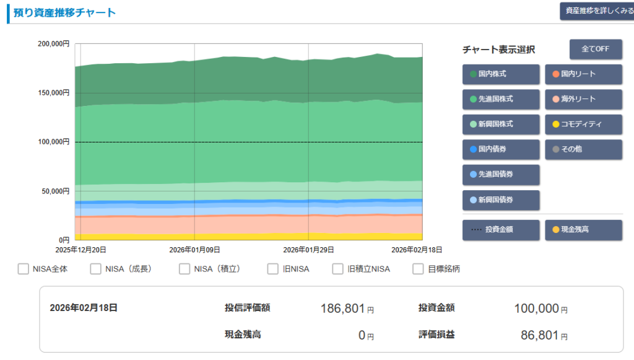Toggle the 先進国債券 chart display
634x360 pixels.
tap(500, 175)
